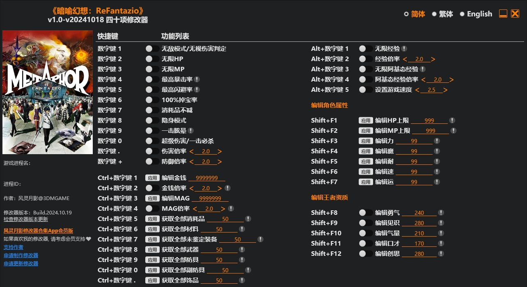Viewport: 527px width, 287px height.
Task: Turn on 100%掉宝率 toggle
Action: tap(152, 100)
